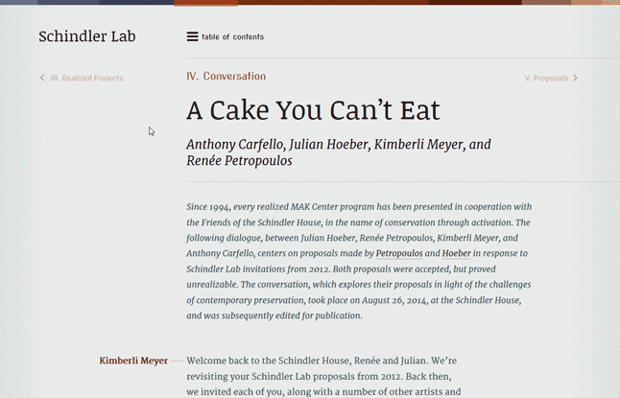Click the authors line Anthony Carfello, Julian Hoeber

339,152
